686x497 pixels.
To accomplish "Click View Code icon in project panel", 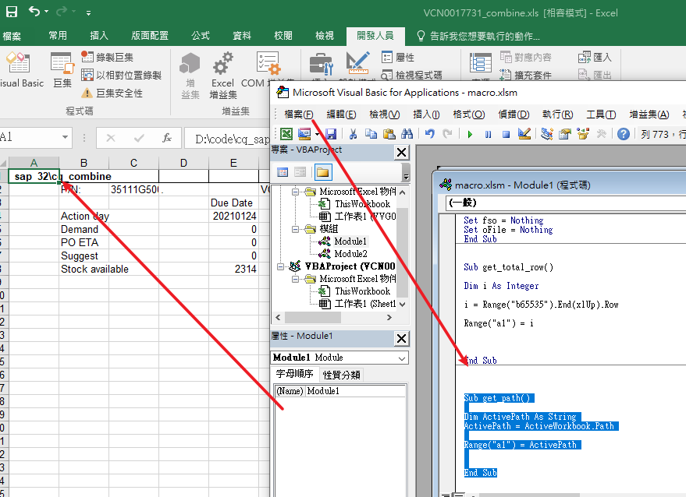I will pyautogui.click(x=283, y=172).
